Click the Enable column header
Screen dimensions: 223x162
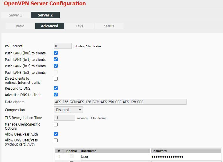click(x=71, y=151)
